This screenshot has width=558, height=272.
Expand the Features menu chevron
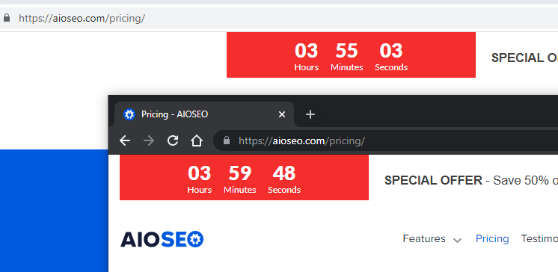coord(457,241)
